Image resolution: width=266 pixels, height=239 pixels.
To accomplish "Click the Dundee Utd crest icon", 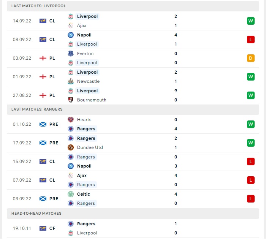I will pos(71,147).
